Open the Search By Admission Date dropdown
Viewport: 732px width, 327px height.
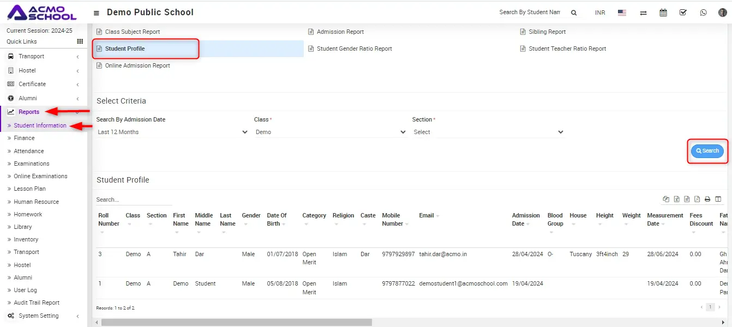[x=172, y=132]
